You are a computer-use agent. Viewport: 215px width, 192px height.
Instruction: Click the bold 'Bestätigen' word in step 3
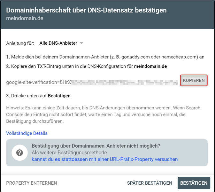pos(59,96)
